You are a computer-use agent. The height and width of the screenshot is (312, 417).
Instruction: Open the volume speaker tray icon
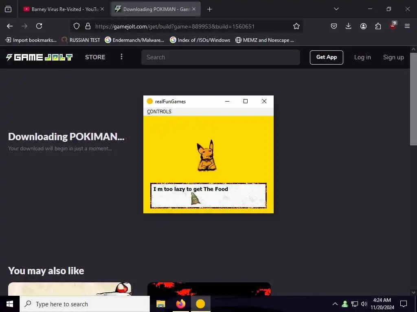[x=364, y=304]
